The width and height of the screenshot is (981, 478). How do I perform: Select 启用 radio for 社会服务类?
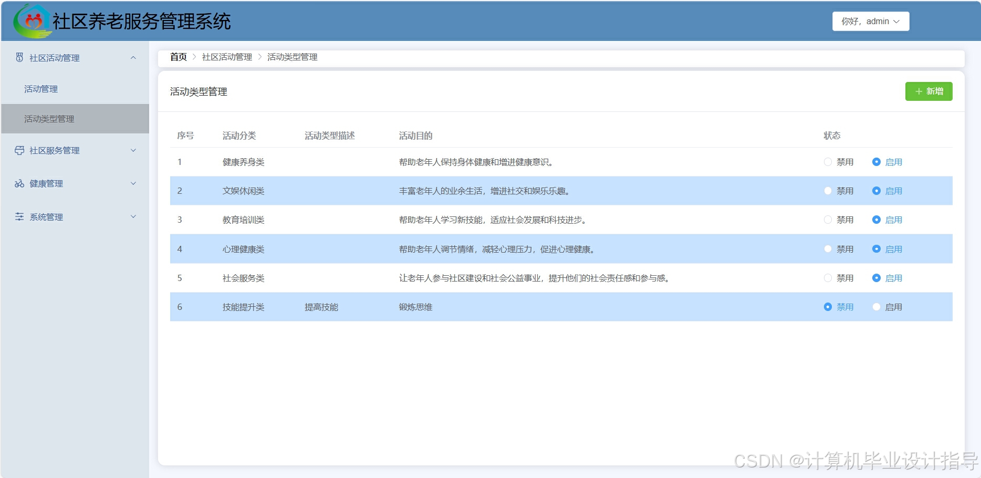(x=876, y=278)
